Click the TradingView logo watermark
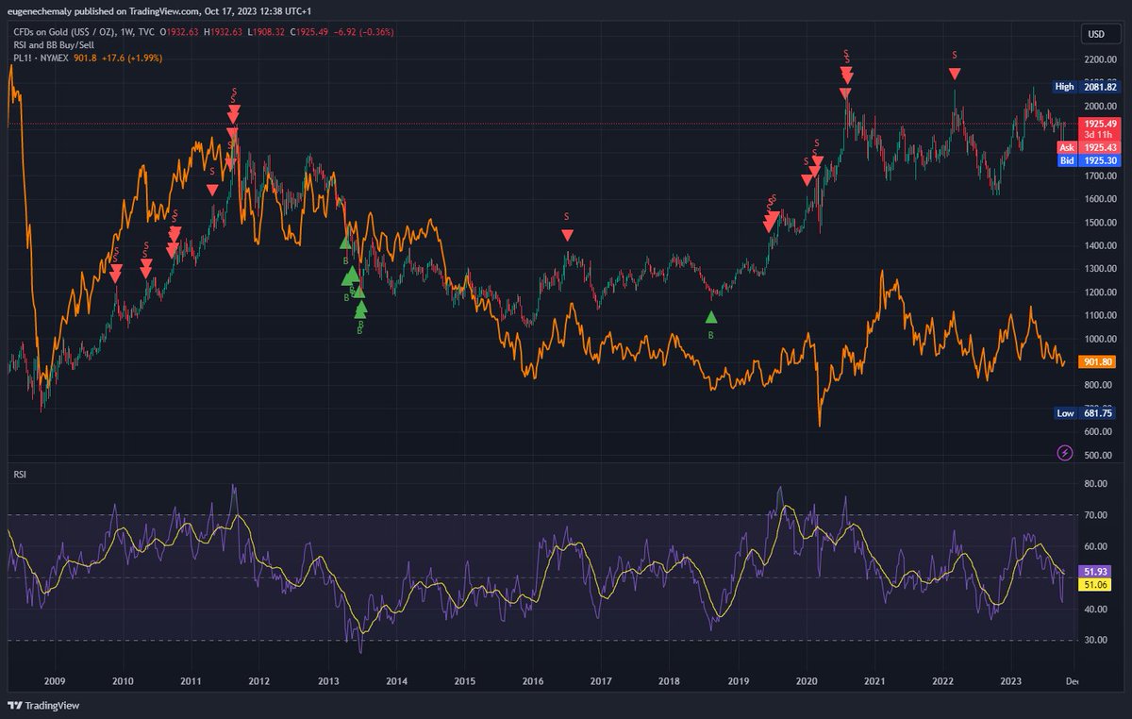Screen dimensions: 1132x719 [41, 705]
